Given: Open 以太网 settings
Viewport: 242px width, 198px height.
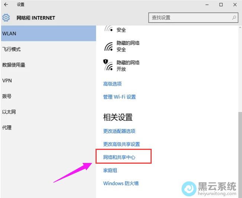Looking at the screenshot, I should click(x=9, y=112).
